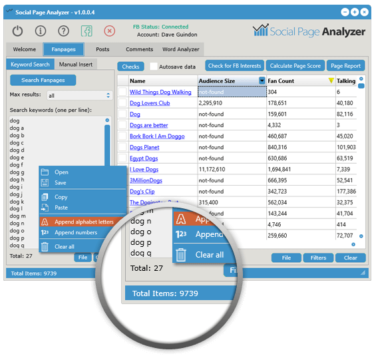Expand the Audience Size column dropdown arrow
Screen dimensions: 374x358
(262, 81)
